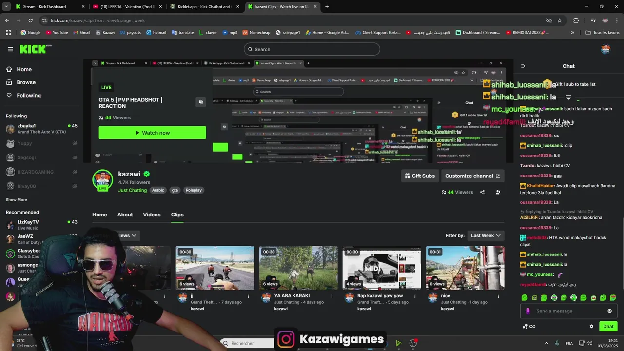The image size is (624, 351).
Task: Open options menu for the jj clip
Action: (248, 296)
